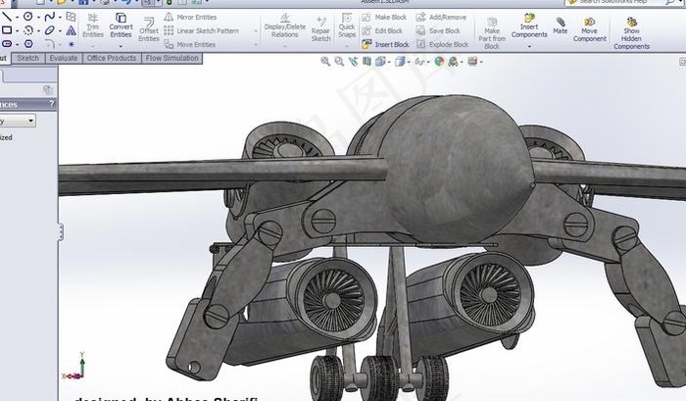Select the Straight Slot tool
Image resolution: width=686 pixels, height=401 pixels.
[7, 44]
